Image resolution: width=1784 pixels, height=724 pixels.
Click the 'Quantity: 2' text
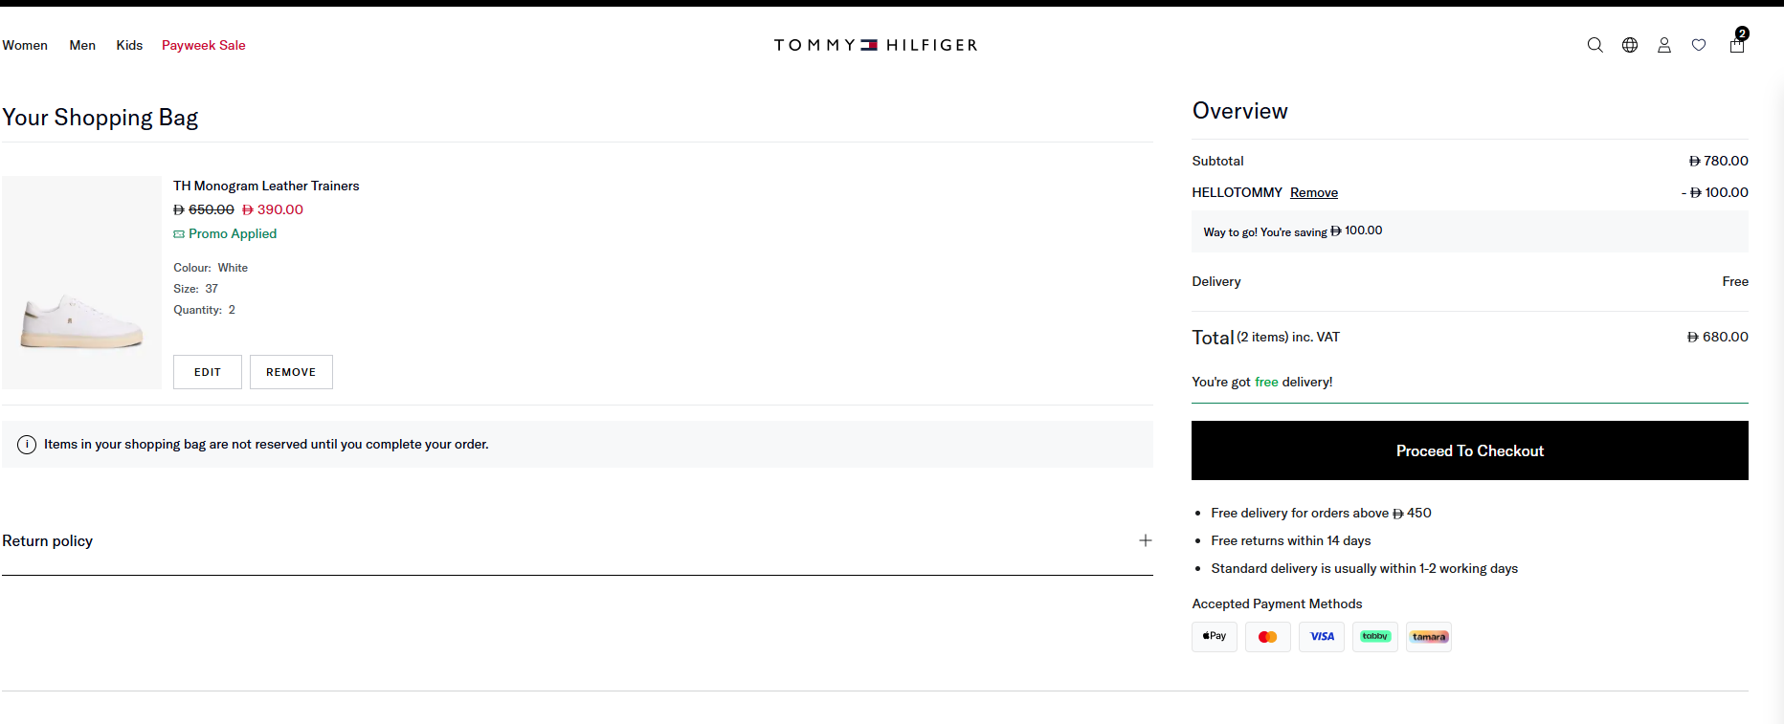(204, 310)
